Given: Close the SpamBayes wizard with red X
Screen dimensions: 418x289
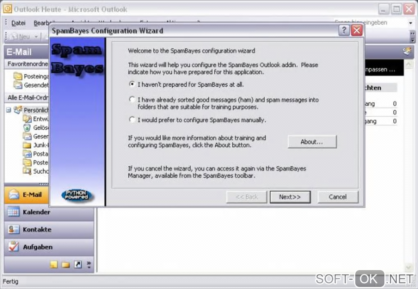Looking at the screenshot, I should (357, 30).
